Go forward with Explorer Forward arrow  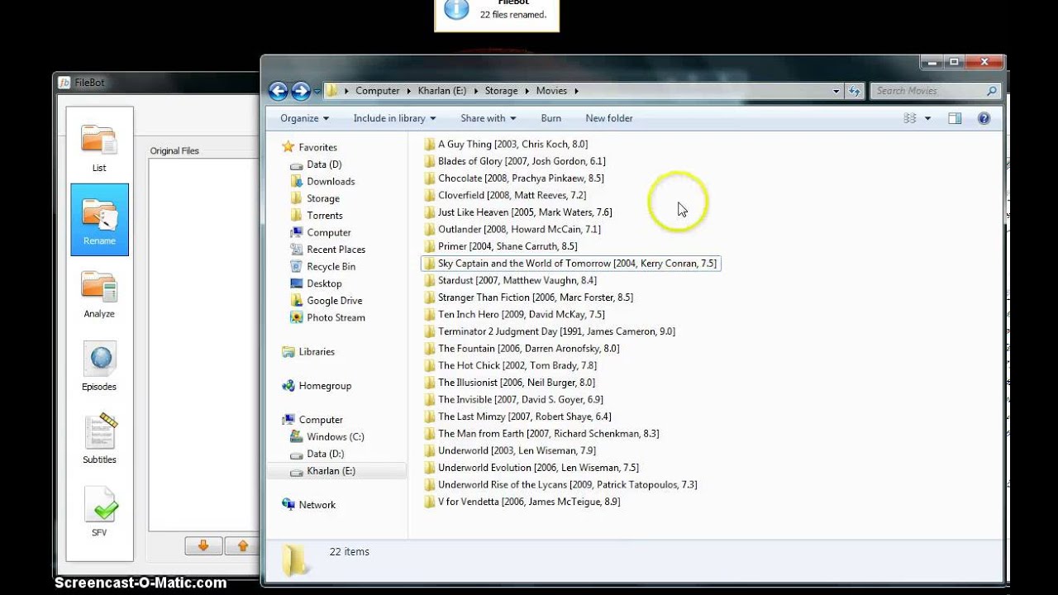pos(301,91)
